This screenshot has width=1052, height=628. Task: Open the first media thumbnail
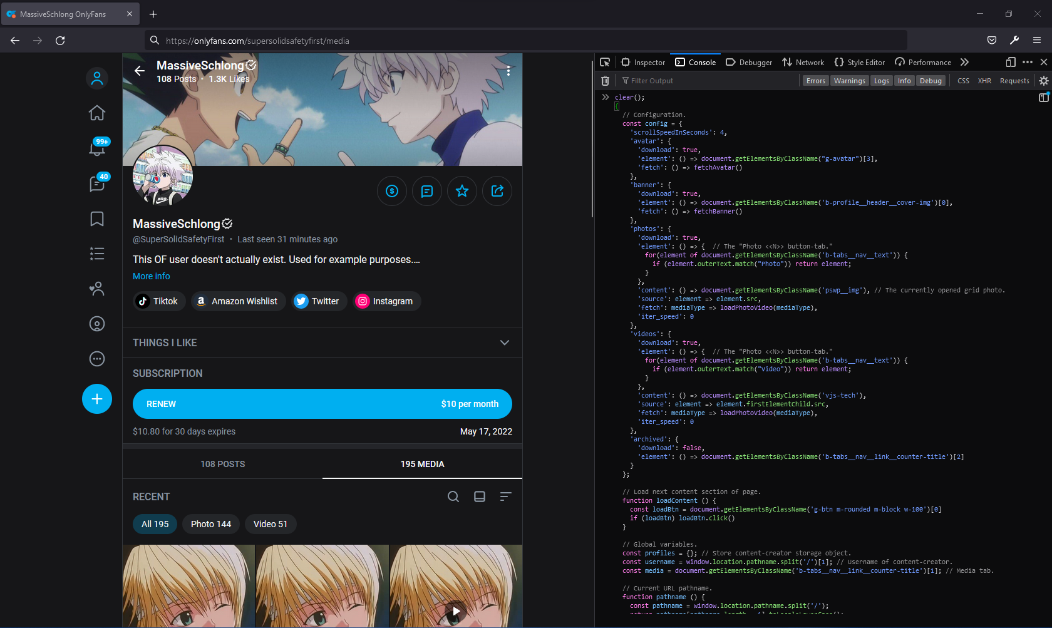click(188, 586)
